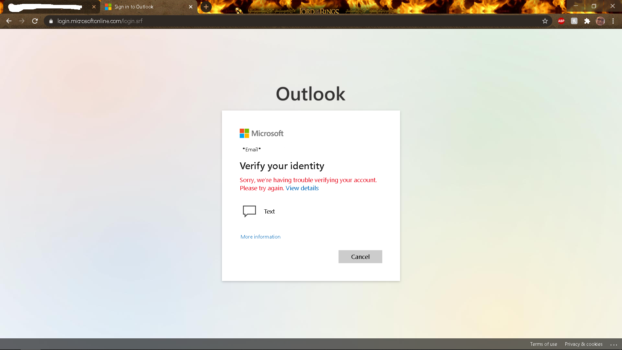This screenshot has height=350, width=622.
Task: Open the Chrome profile avatar
Action: (x=600, y=21)
